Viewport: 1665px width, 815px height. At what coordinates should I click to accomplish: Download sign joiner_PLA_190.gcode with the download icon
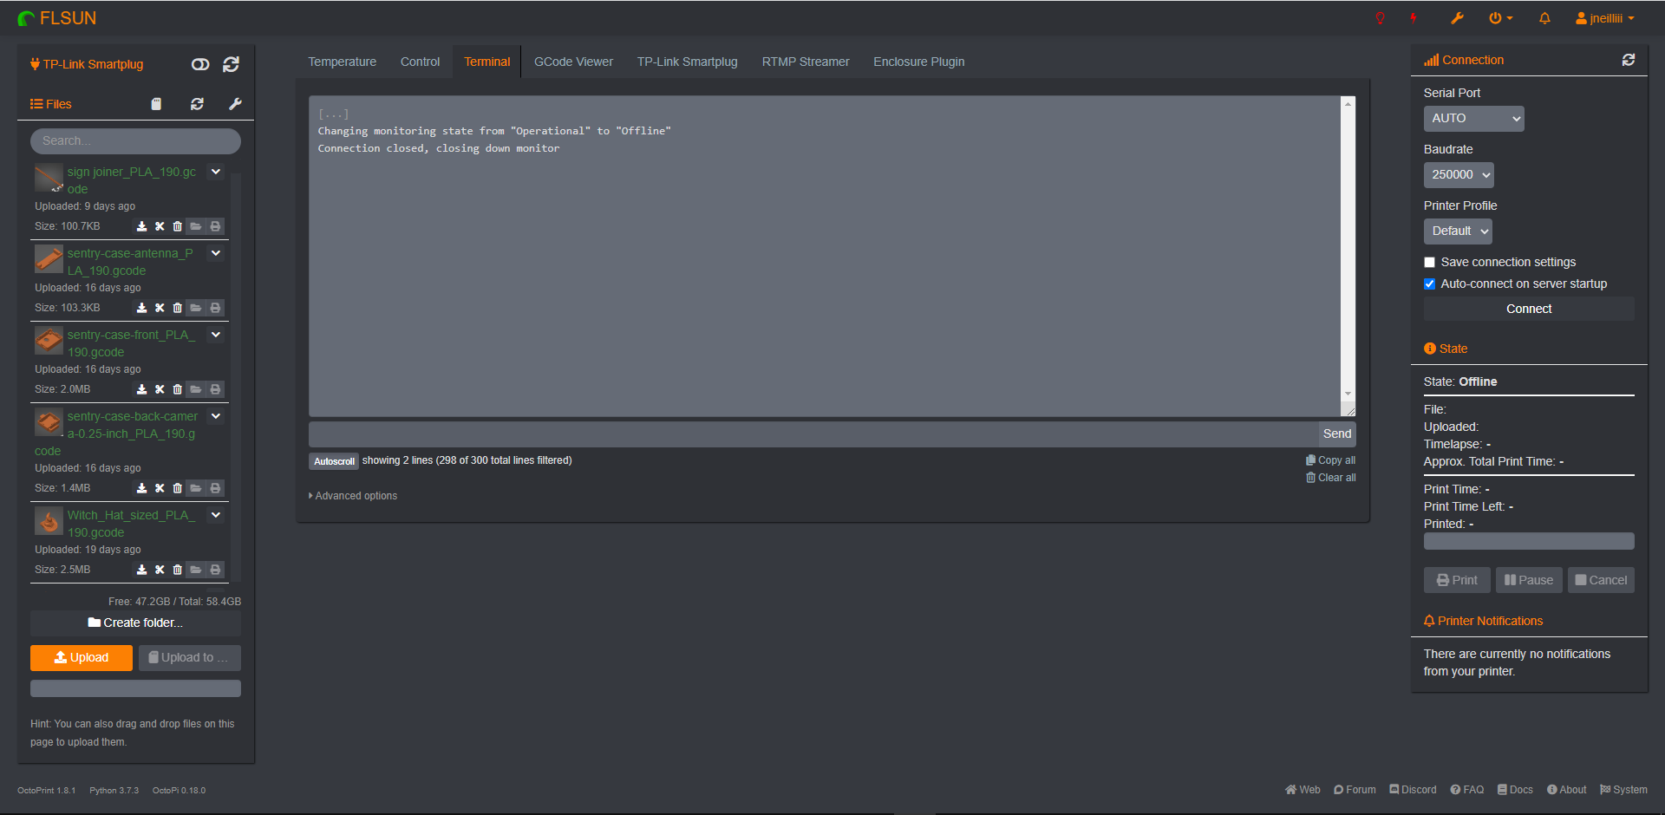(x=142, y=226)
